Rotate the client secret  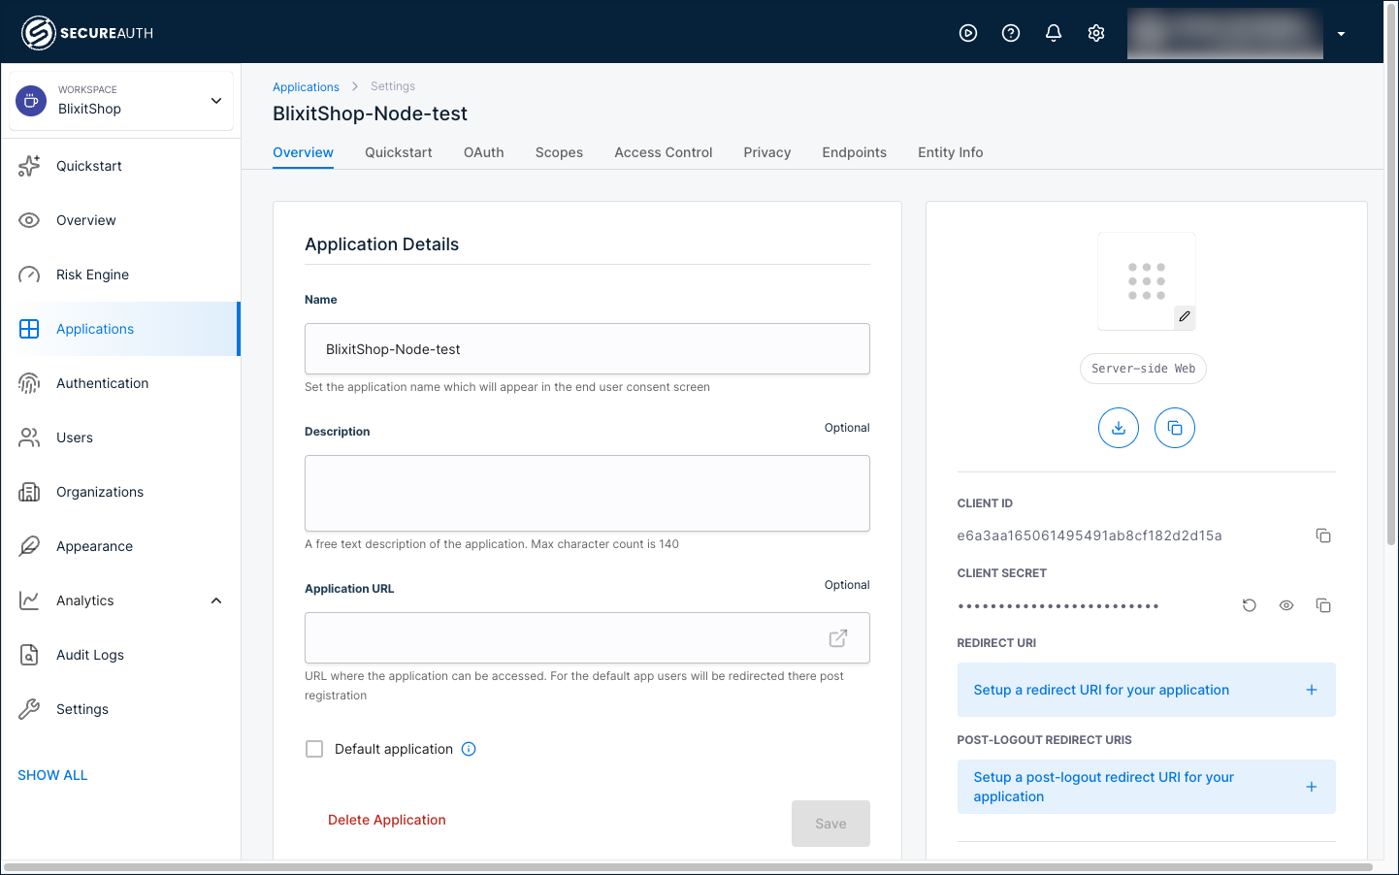coord(1250,605)
